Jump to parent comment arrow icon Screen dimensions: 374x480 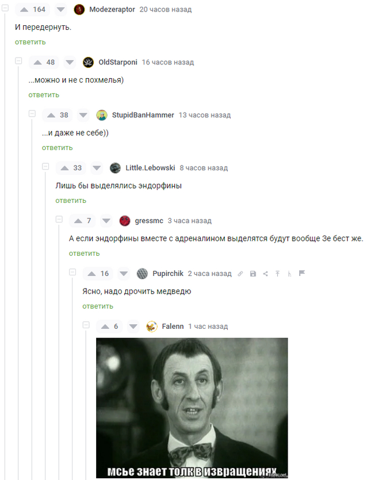point(277,274)
